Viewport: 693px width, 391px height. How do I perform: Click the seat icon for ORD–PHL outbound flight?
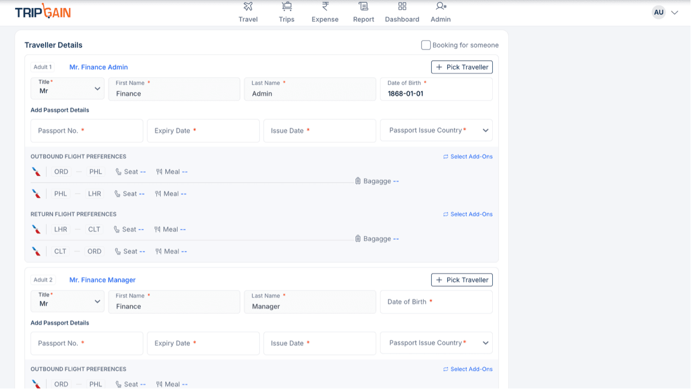119,172
